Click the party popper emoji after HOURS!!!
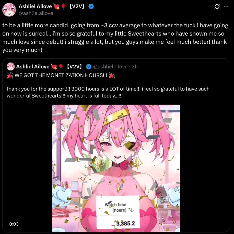The image size is (234, 234). (112, 75)
